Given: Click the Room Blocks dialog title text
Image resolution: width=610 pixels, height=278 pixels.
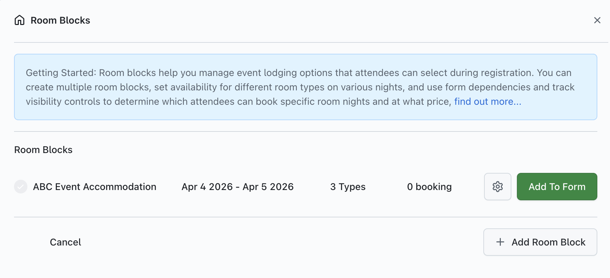Looking at the screenshot, I should [60, 20].
